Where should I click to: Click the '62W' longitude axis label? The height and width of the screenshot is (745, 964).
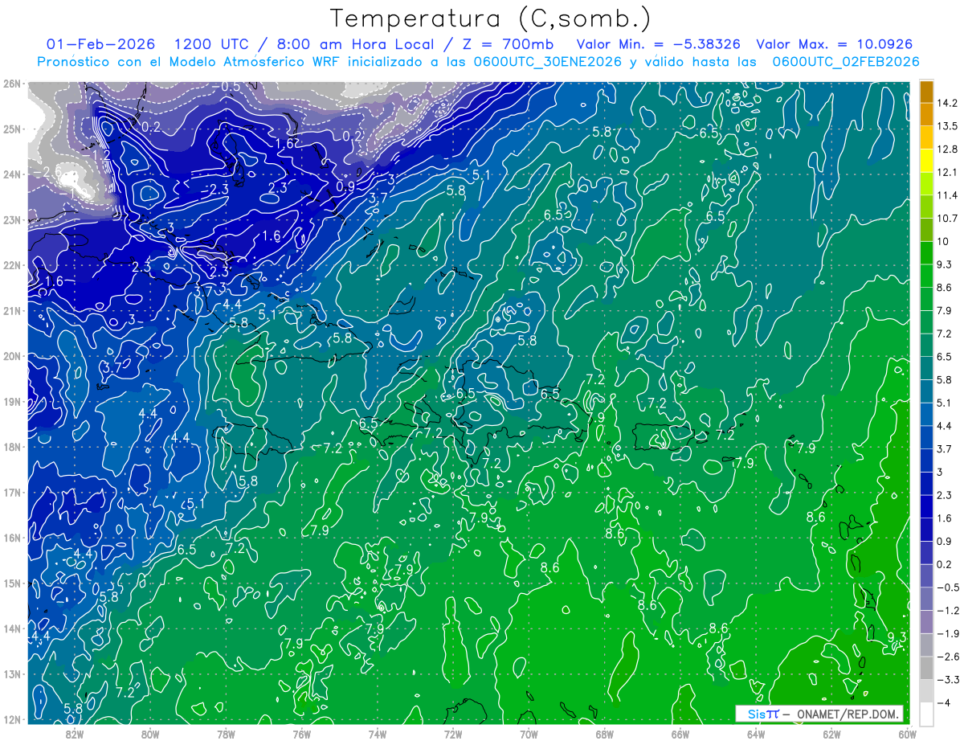pyautogui.click(x=832, y=733)
